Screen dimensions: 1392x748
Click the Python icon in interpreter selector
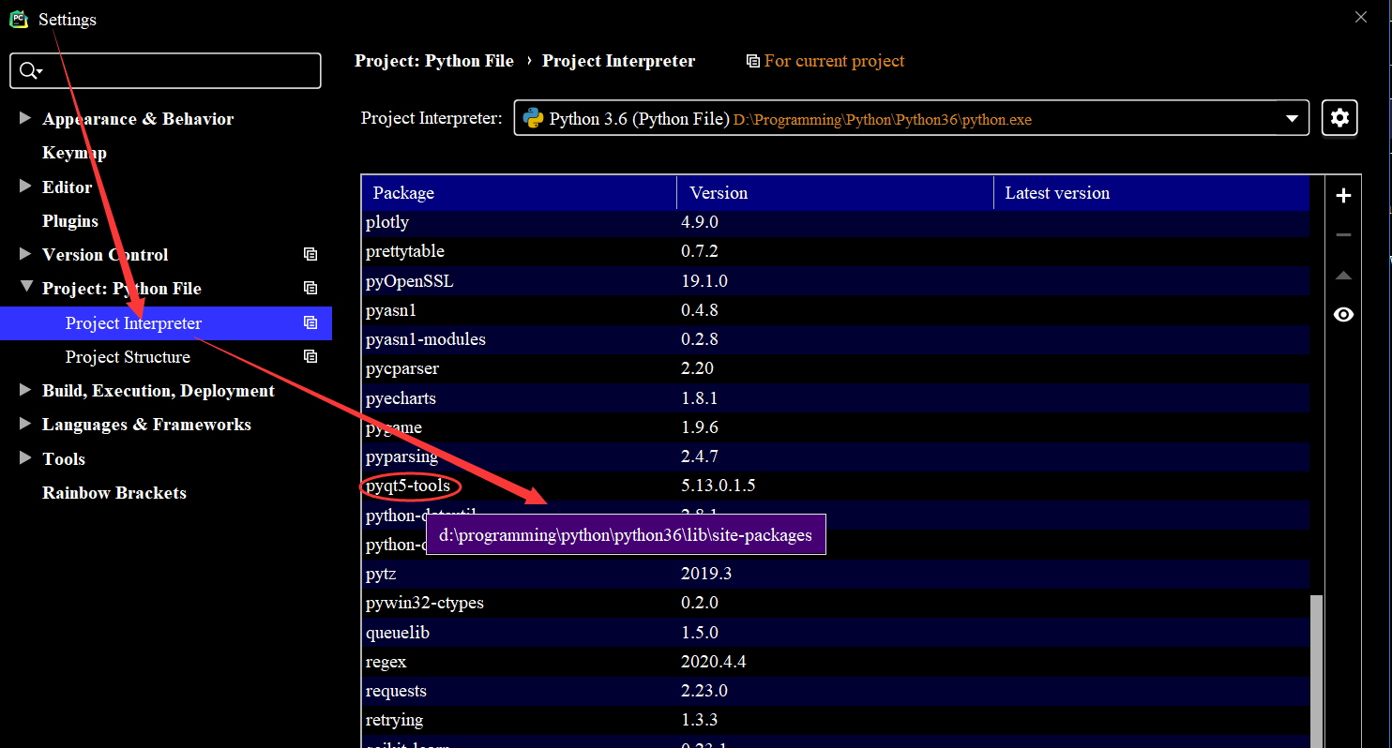533,119
